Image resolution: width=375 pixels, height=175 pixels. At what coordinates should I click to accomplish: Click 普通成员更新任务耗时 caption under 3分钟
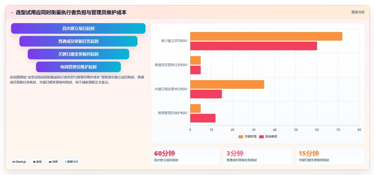click(242, 160)
